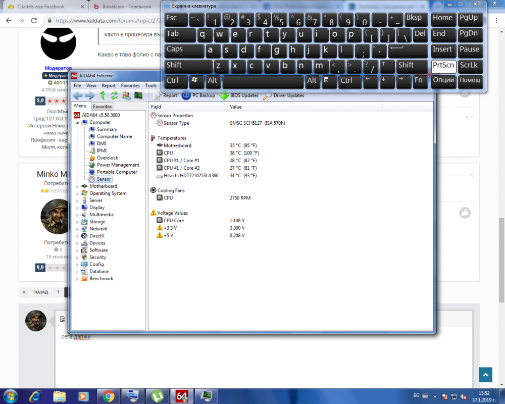
Task: Open the View menu in AIDA64
Action: click(91, 85)
